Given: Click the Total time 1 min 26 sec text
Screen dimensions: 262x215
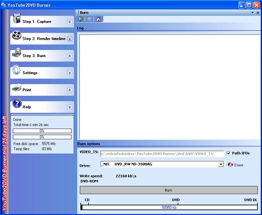Looking at the screenshot, I should pos(31,125).
